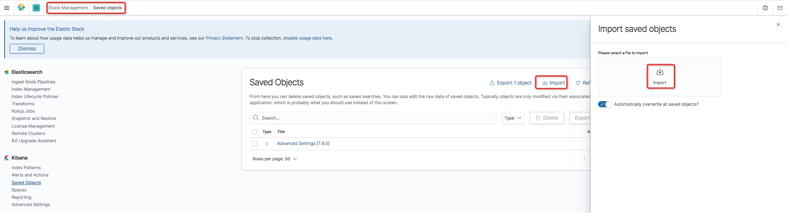
Task: Click Export 1 object button
Action: (x=510, y=83)
